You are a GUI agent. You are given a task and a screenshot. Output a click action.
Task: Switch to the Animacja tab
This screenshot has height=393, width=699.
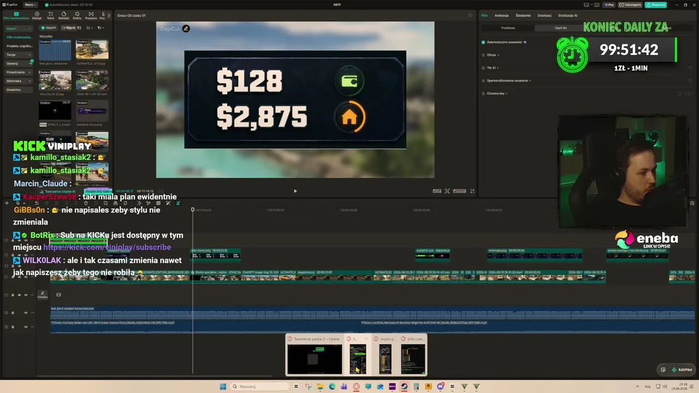(501, 15)
